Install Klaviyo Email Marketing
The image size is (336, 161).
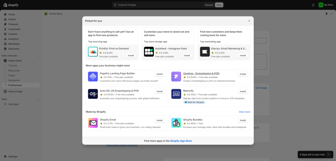243,56
